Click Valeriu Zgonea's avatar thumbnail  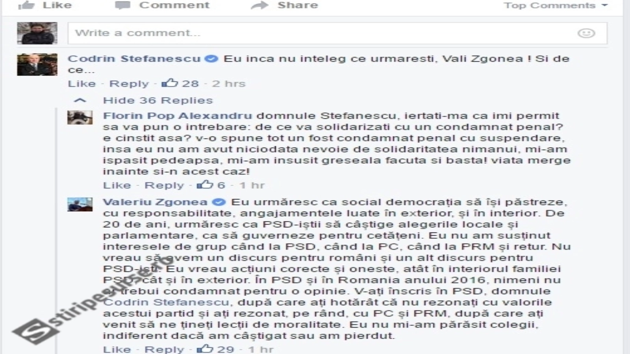[x=80, y=205]
